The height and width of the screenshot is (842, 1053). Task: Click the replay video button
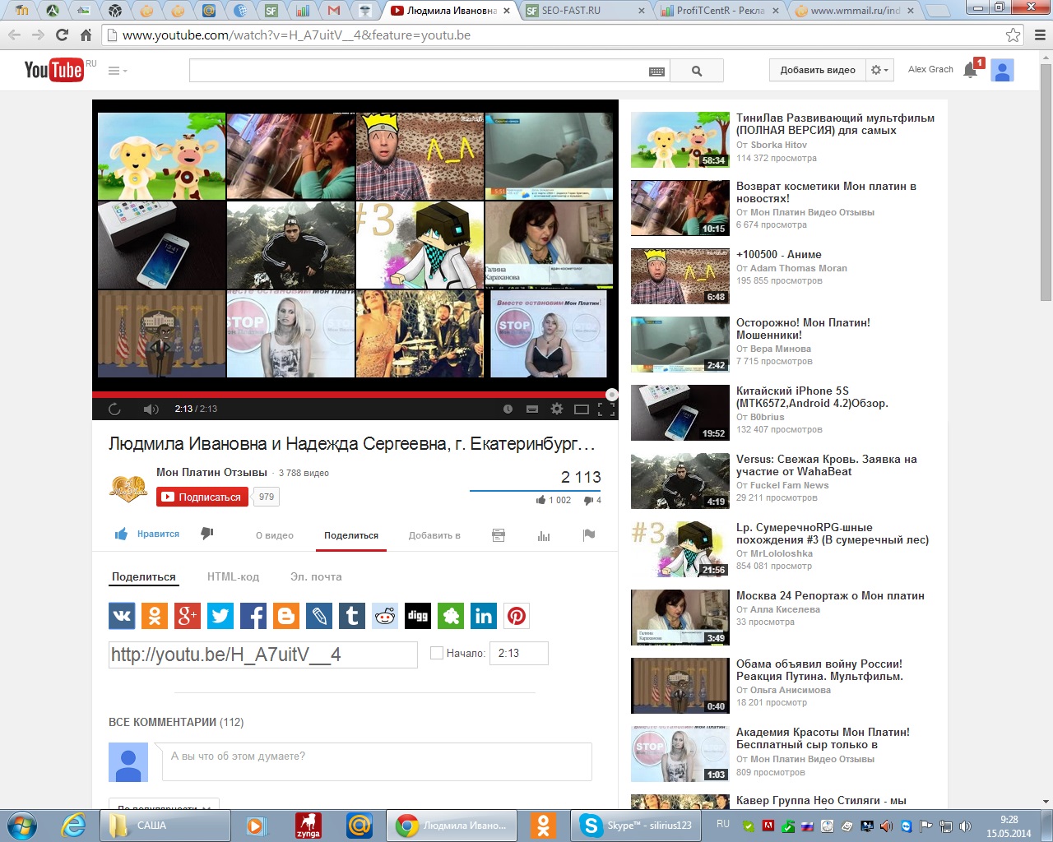click(114, 409)
